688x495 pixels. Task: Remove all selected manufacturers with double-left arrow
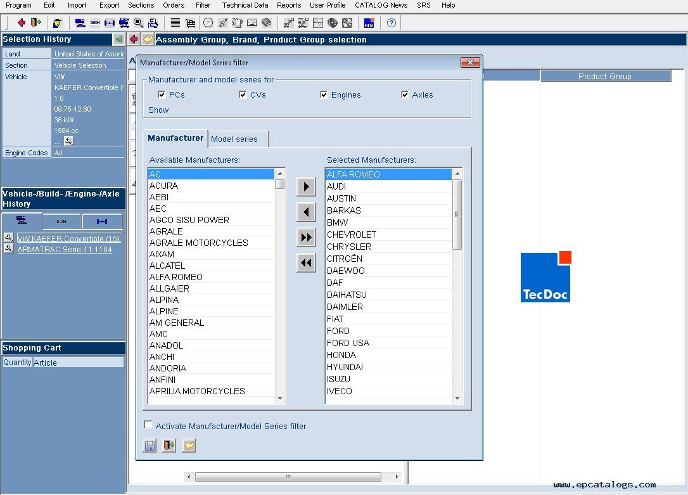[x=306, y=262]
